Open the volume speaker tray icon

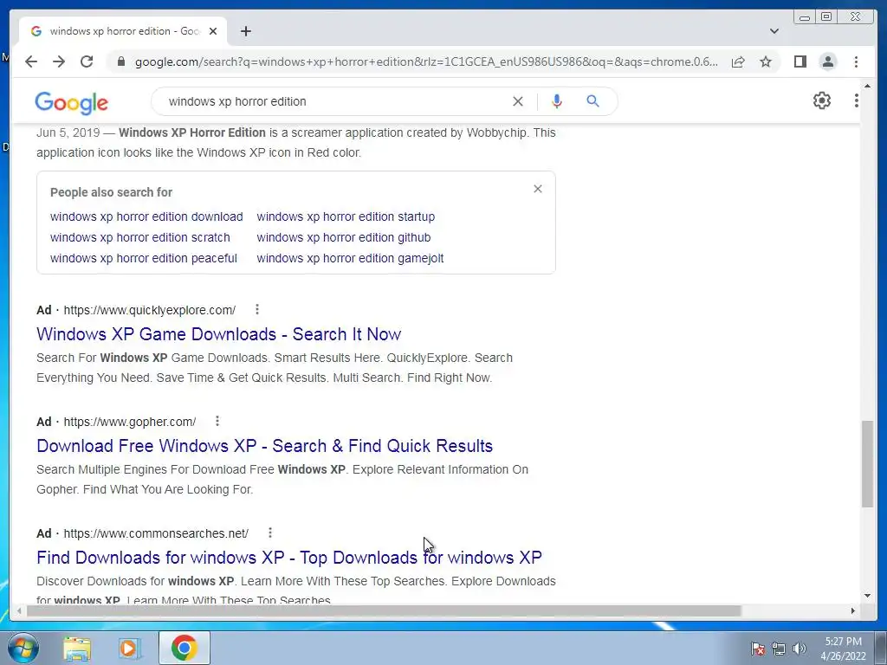pyautogui.click(x=800, y=649)
